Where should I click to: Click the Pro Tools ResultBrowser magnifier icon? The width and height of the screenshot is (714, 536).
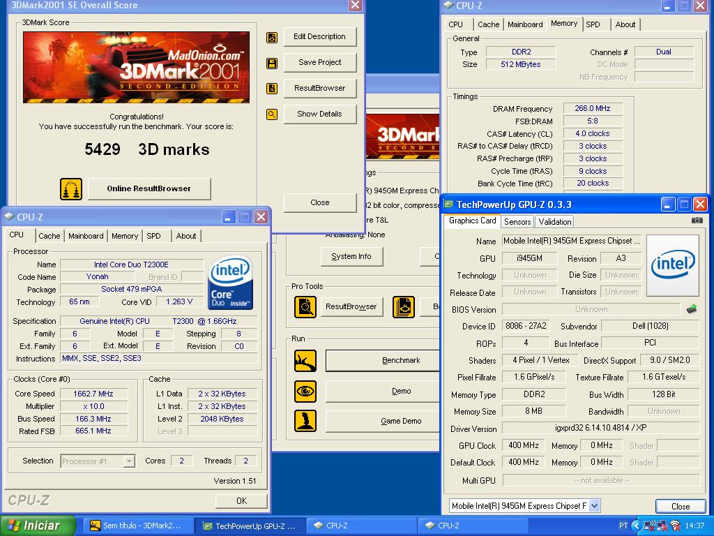(x=305, y=307)
